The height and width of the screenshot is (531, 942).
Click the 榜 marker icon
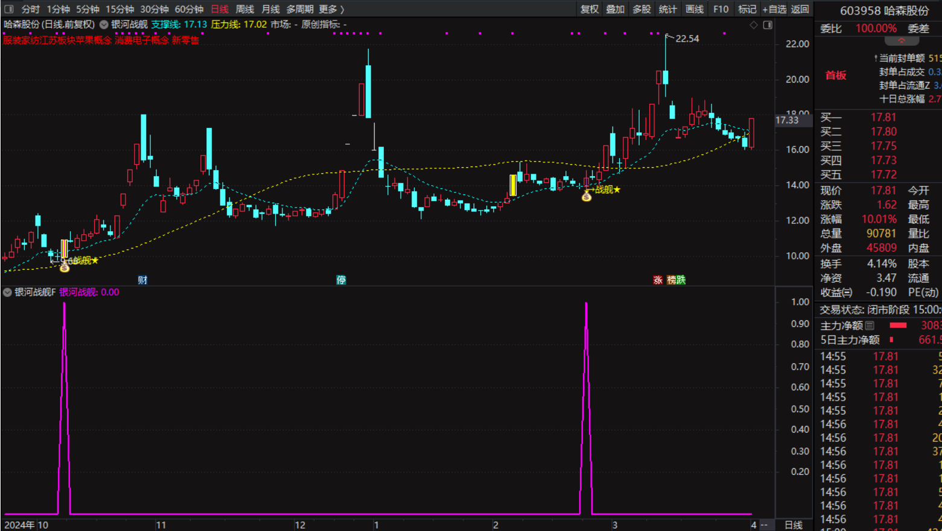click(671, 280)
